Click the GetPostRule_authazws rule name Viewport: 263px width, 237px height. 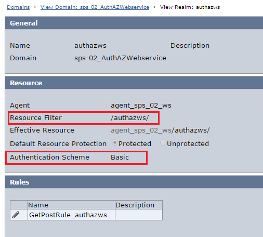pos(68,215)
